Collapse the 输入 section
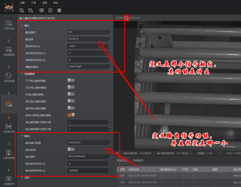 [22, 25]
